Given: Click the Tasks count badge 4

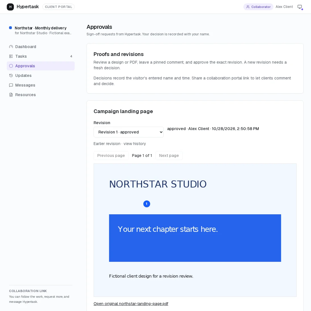Looking at the screenshot, I should [71, 56].
